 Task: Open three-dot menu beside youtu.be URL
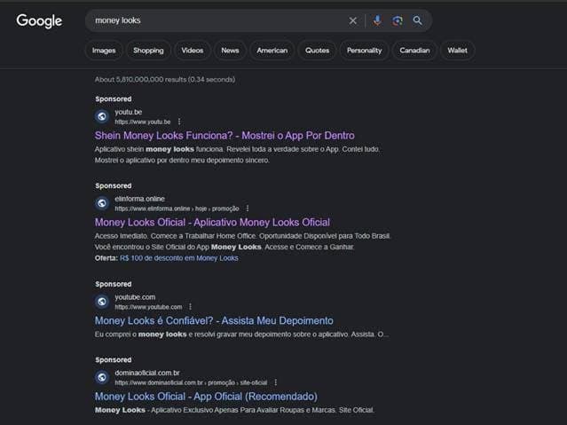[x=179, y=122]
